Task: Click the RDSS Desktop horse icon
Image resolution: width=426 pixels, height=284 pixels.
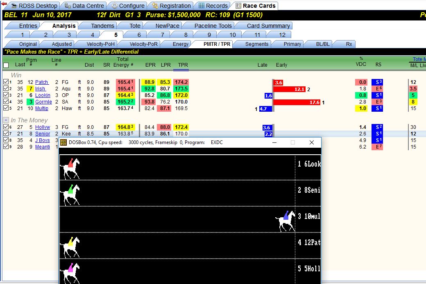Action: pyautogui.click(x=14, y=6)
